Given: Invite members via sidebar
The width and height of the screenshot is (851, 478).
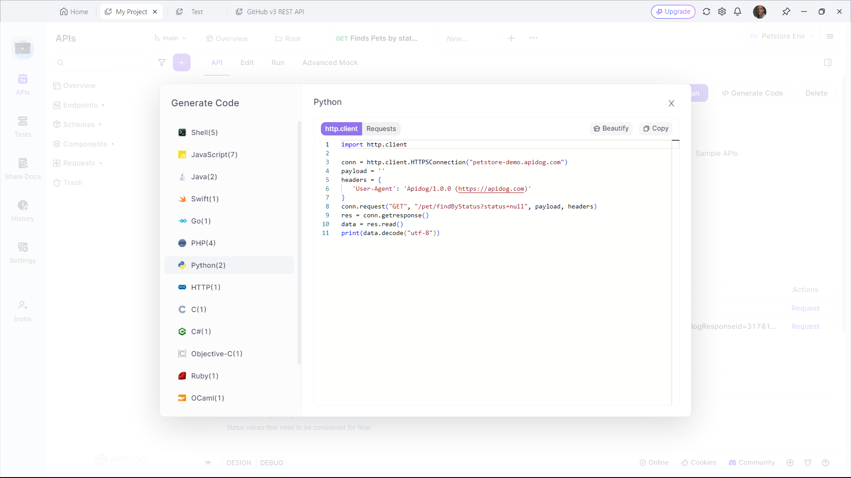Looking at the screenshot, I should coord(23,312).
